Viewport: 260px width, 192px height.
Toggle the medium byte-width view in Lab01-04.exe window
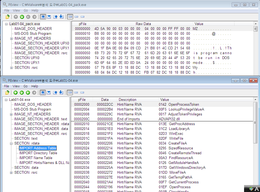(x=76, y=92)
